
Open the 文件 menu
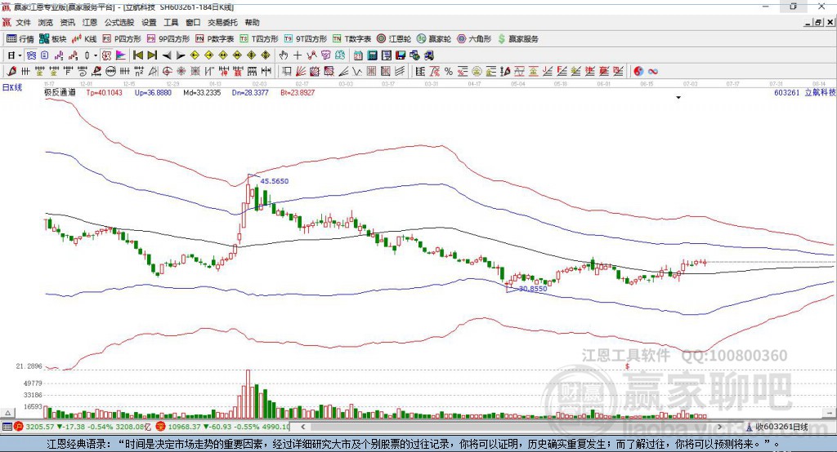click(23, 22)
